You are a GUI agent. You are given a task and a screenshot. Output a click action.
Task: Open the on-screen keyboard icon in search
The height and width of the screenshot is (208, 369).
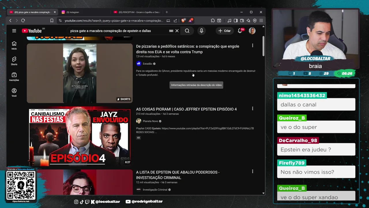pos(171,31)
